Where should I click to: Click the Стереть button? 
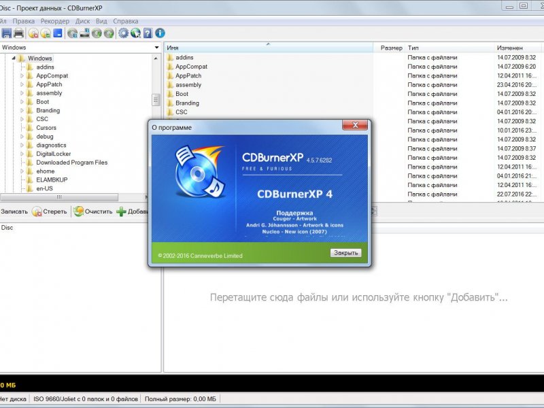(49, 211)
